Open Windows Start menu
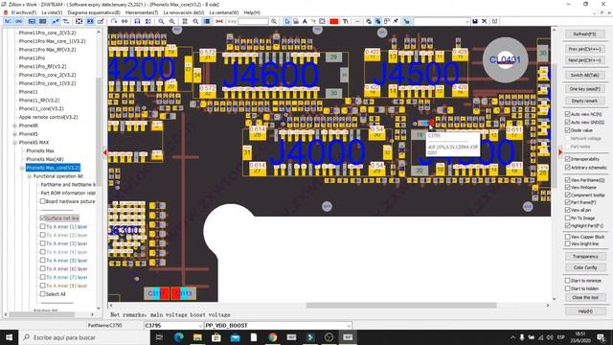The width and height of the screenshot is (613, 345). click(9, 337)
